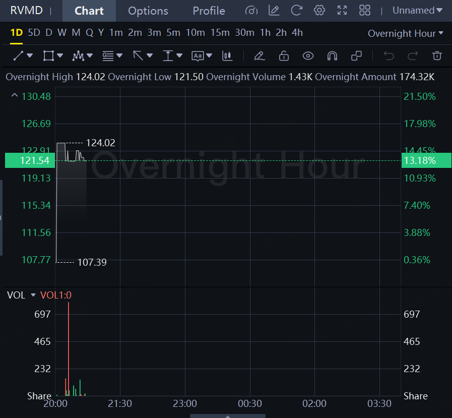
Task: Select the line drawing tool
Action: click(x=18, y=55)
